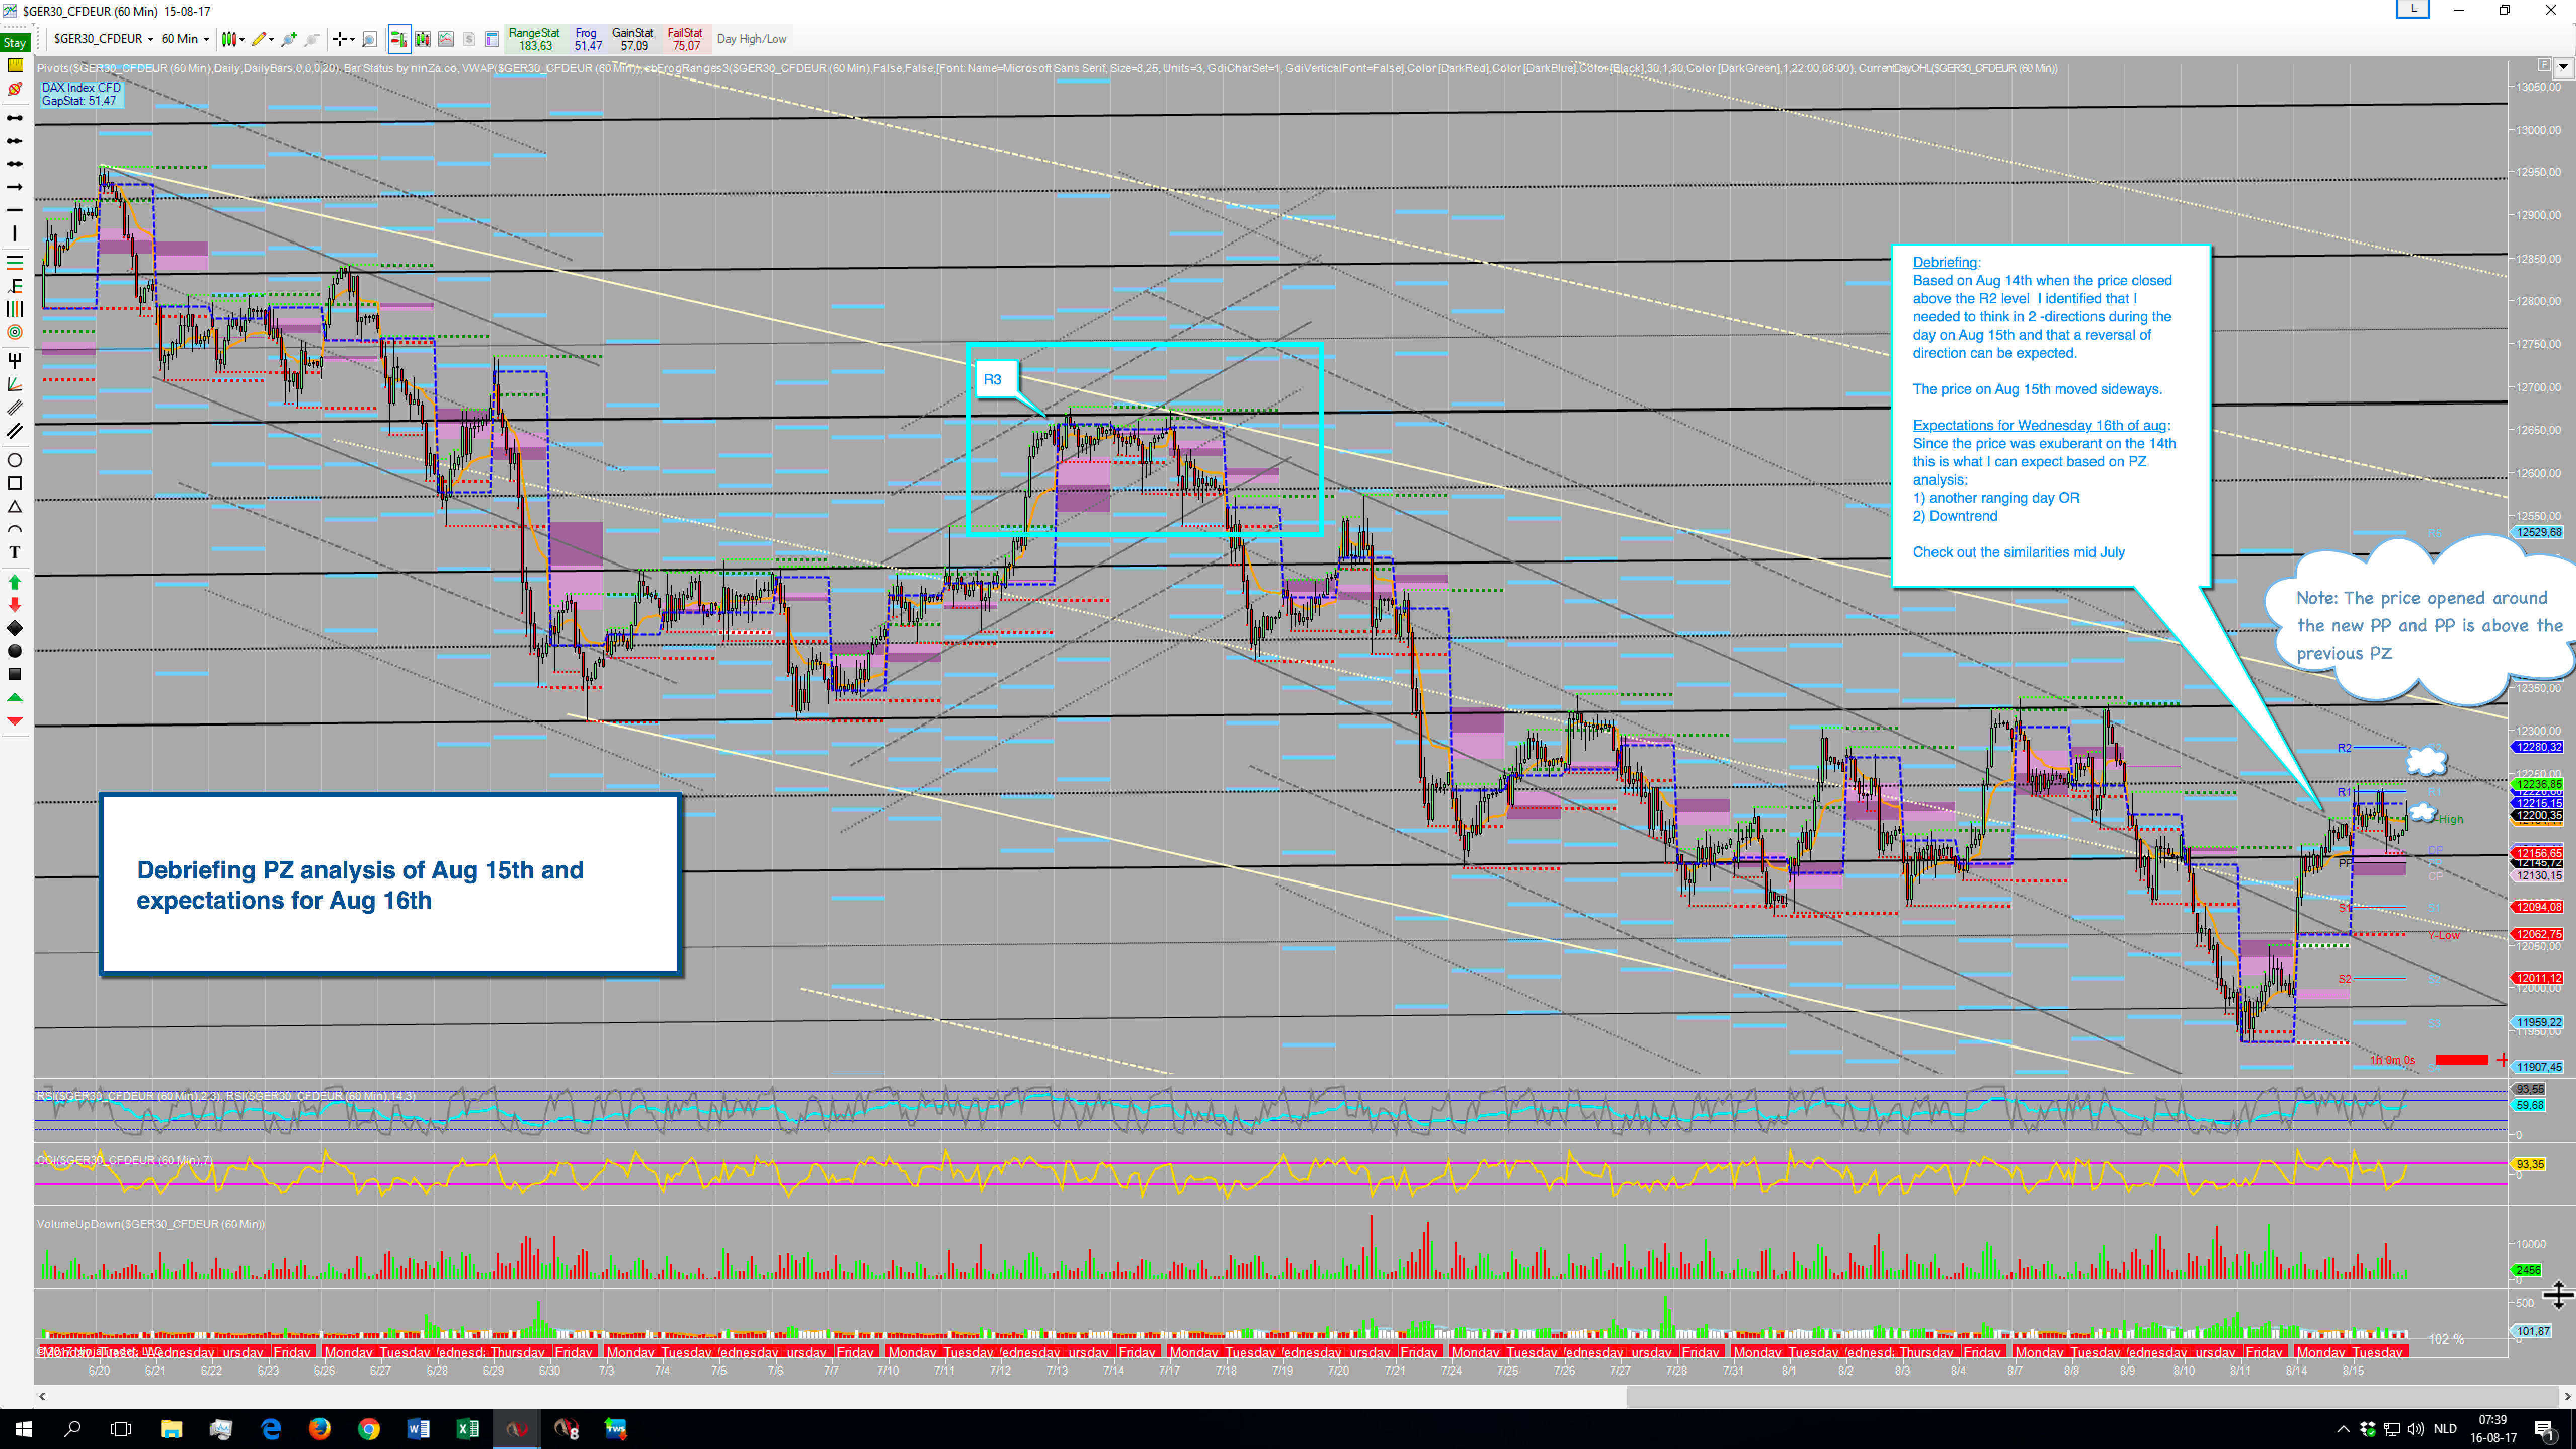Select the Ray drawing tool

[x=15, y=141]
